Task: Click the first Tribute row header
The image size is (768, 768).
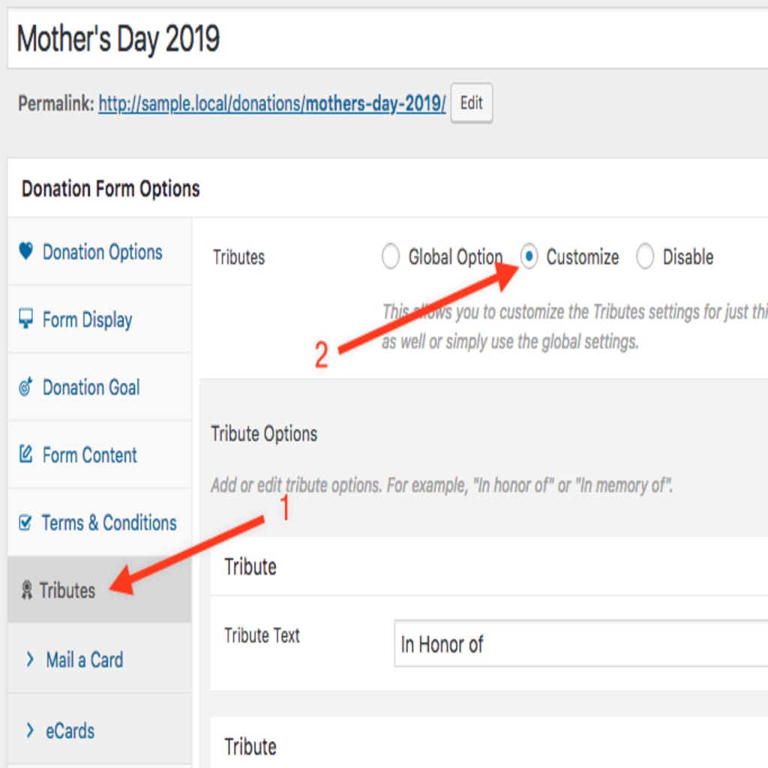Action: click(x=489, y=566)
